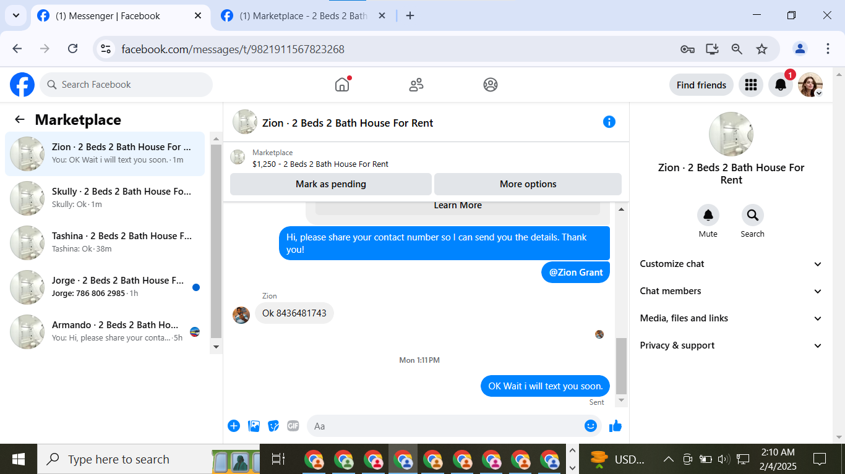Click the install app icon in address bar
Viewport: 845px width, 474px height.
(712, 49)
